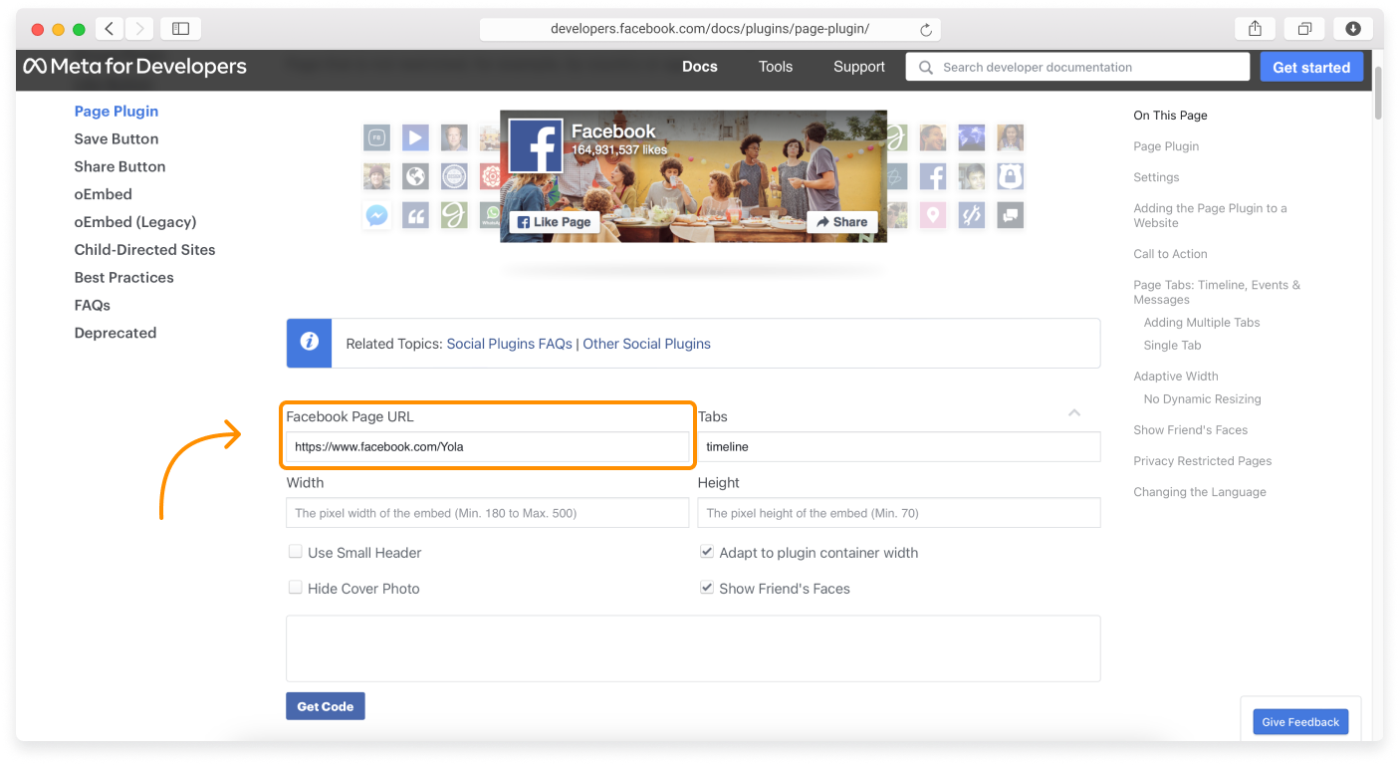Click the Meta for Developers logo
1400x765 pixels.
135,66
